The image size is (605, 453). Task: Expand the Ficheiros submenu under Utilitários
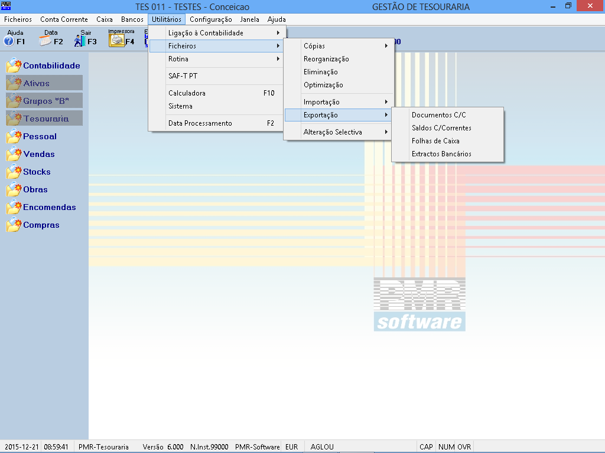pyautogui.click(x=217, y=46)
